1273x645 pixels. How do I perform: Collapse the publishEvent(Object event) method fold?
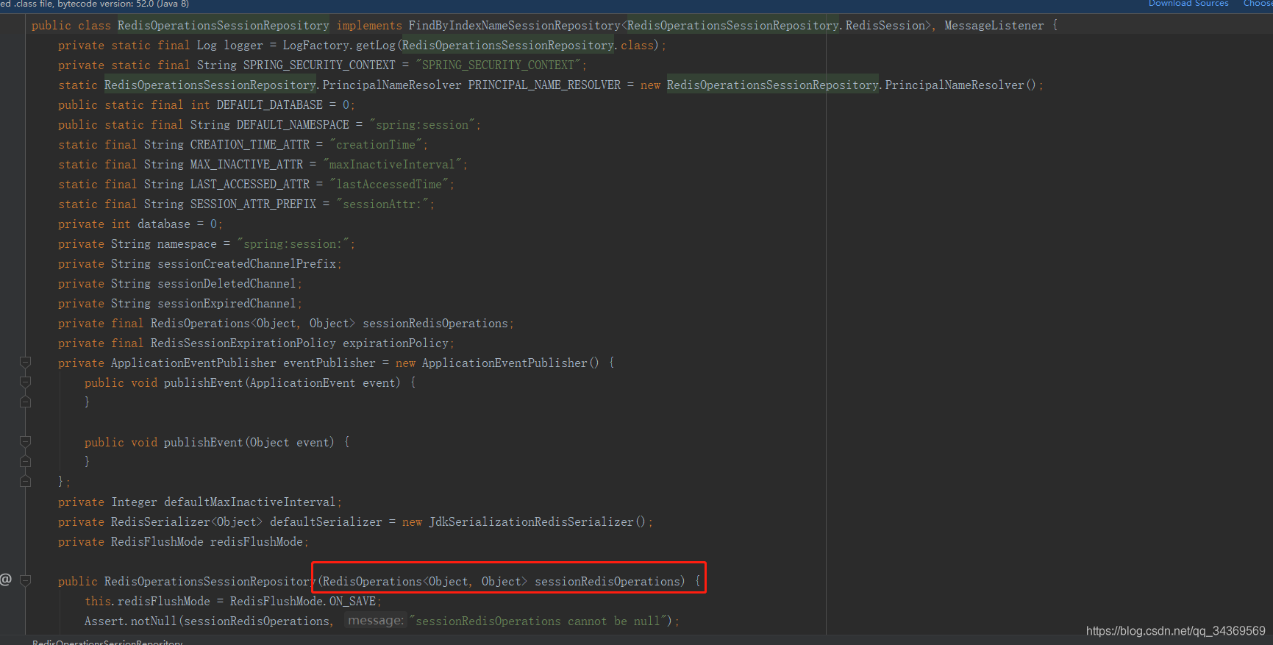(25, 442)
